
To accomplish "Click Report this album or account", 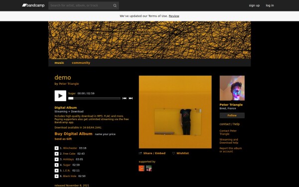I will click(231, 150).
